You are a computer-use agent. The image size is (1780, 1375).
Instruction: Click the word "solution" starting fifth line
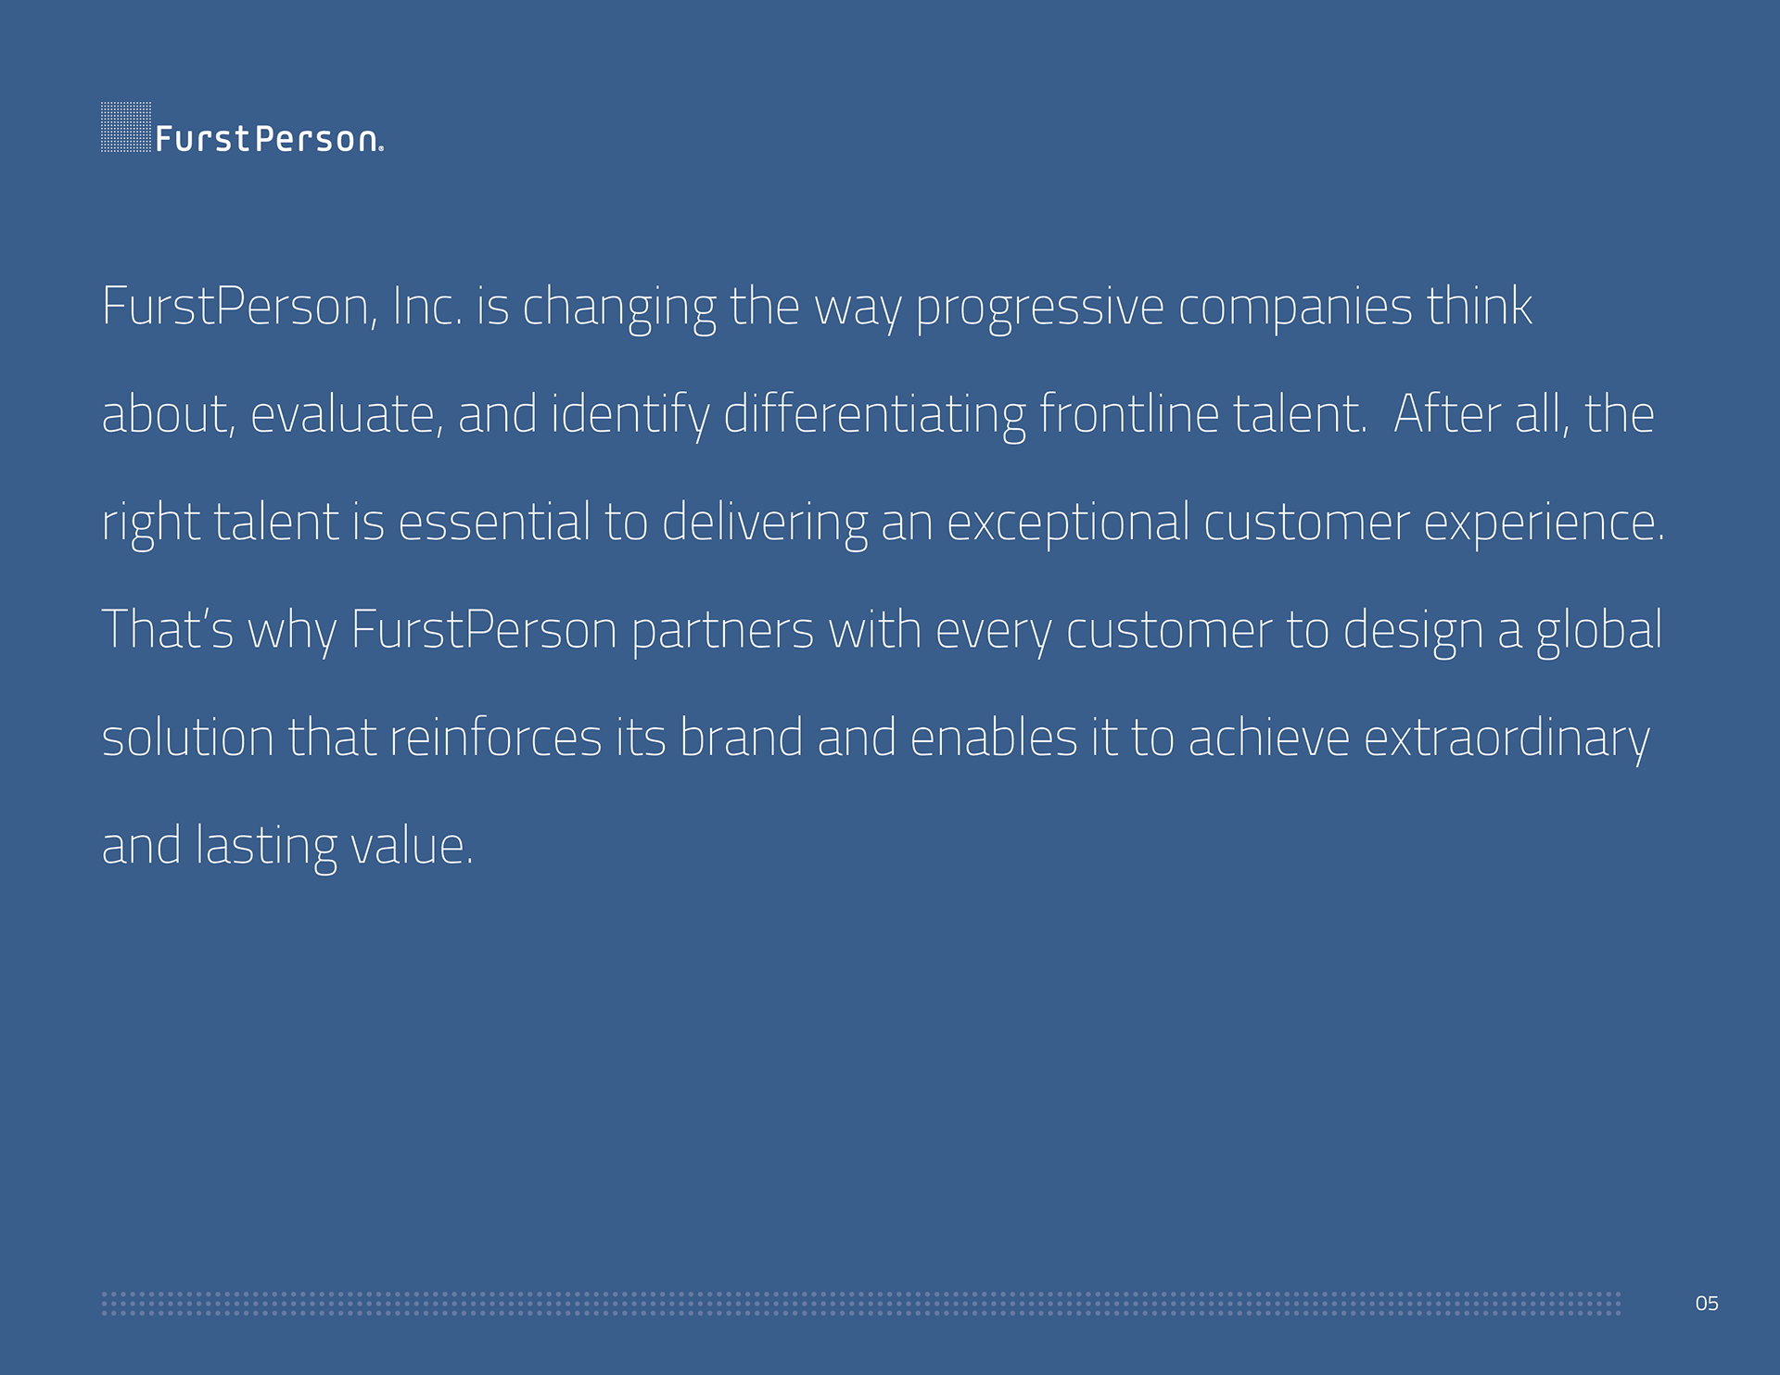(187, 738)
